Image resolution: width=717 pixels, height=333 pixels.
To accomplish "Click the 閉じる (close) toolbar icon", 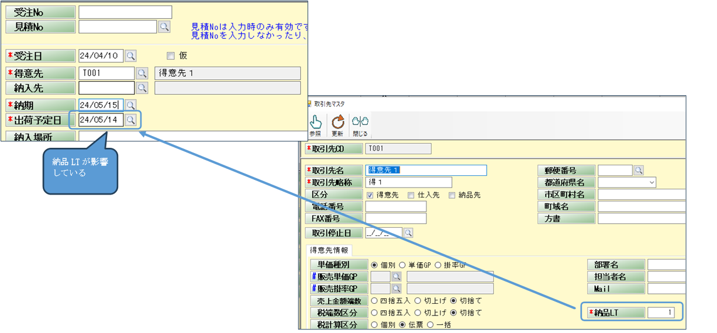I will [360, 124].
